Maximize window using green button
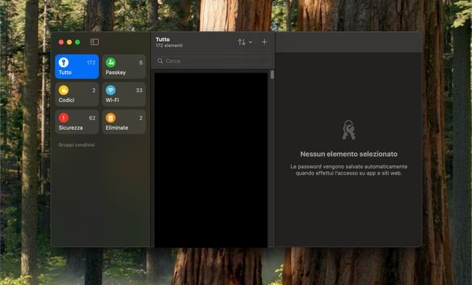 pos(77,42)
